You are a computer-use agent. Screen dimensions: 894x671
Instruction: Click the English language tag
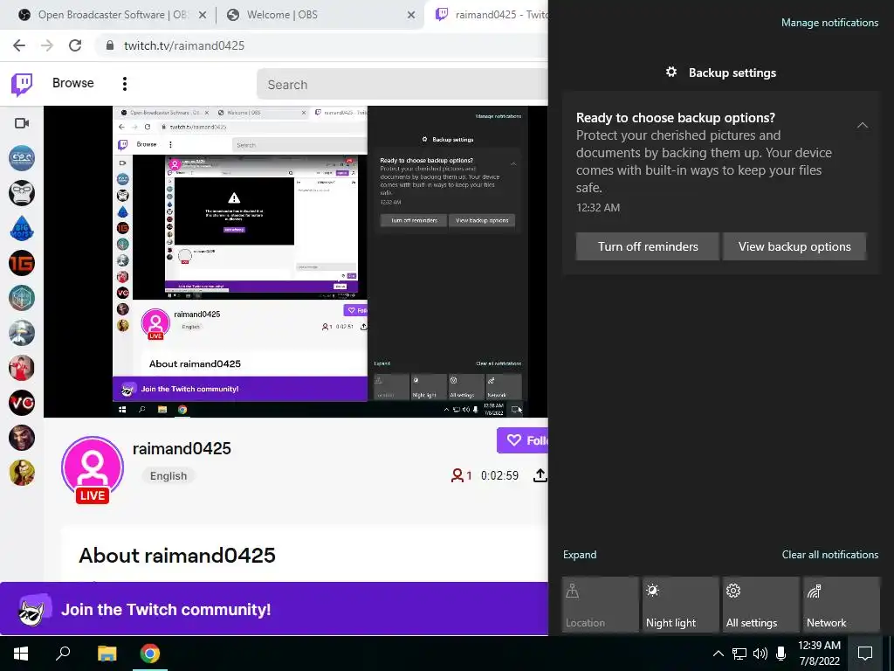[x=168, y=476]
